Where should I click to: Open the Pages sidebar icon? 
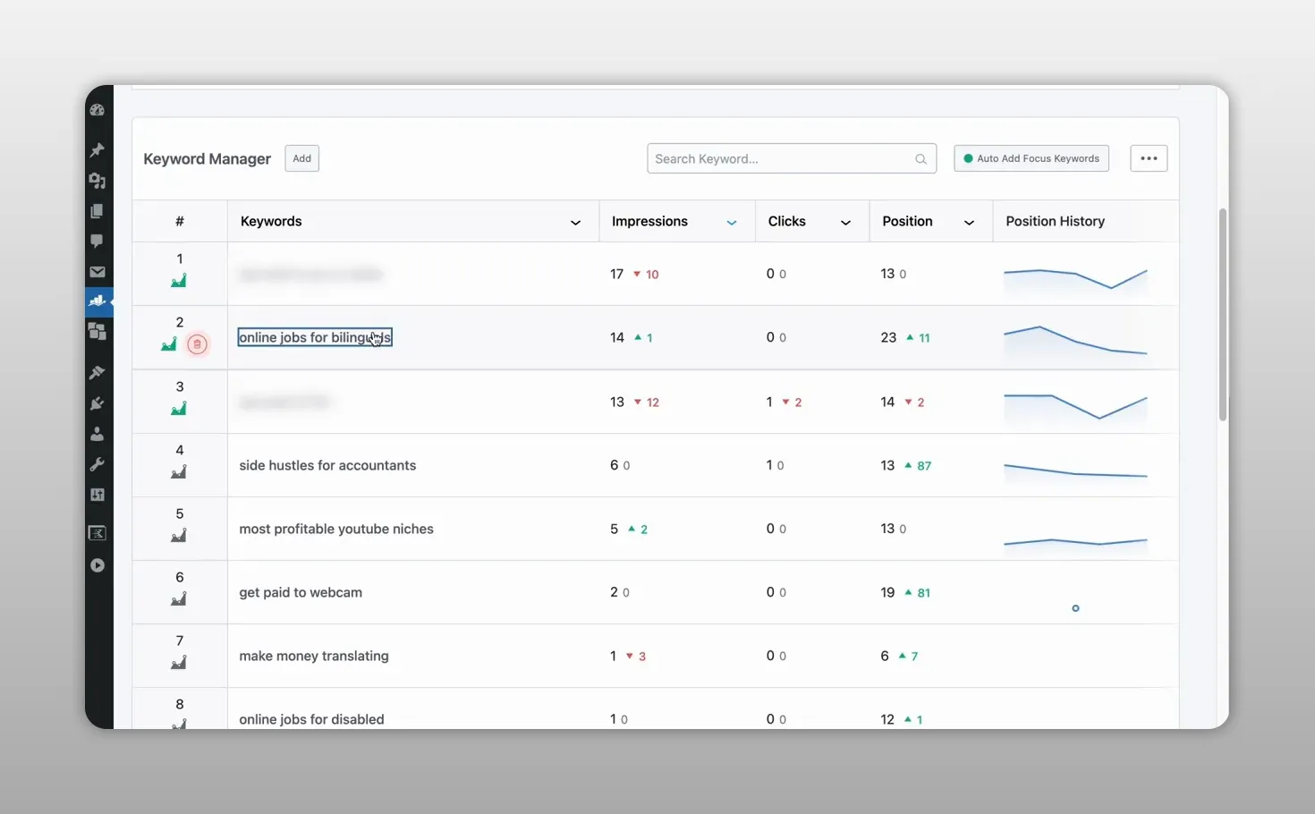98,211
